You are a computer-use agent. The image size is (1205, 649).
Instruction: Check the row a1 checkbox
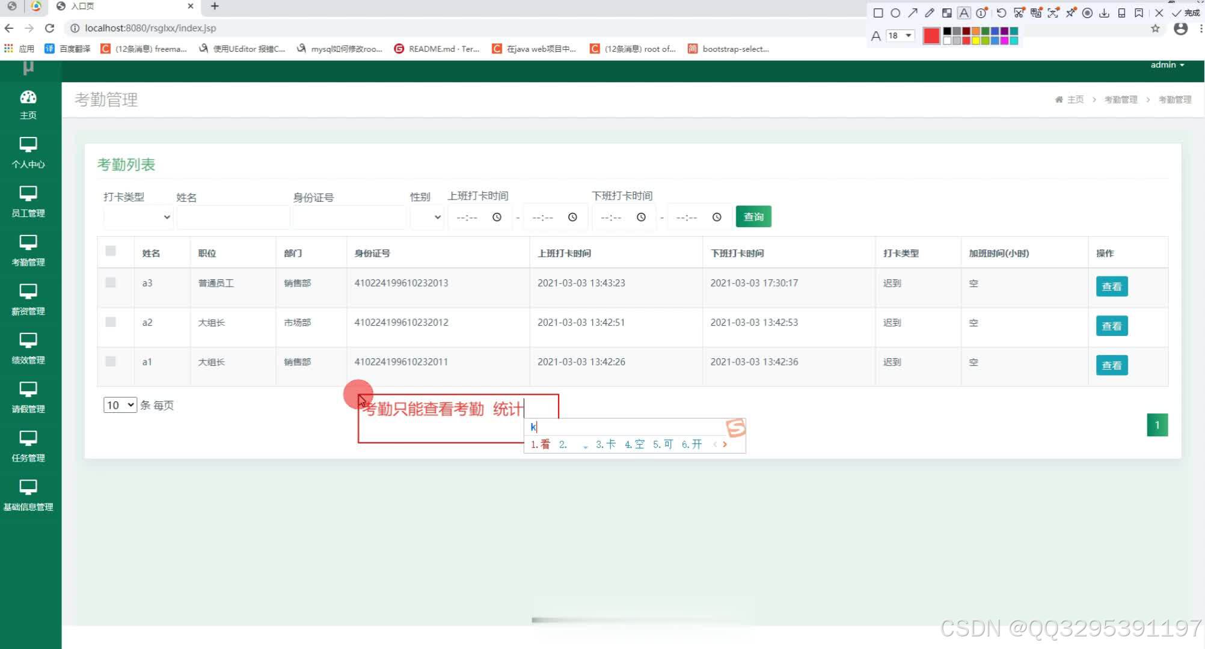click(x=111, y=361)
